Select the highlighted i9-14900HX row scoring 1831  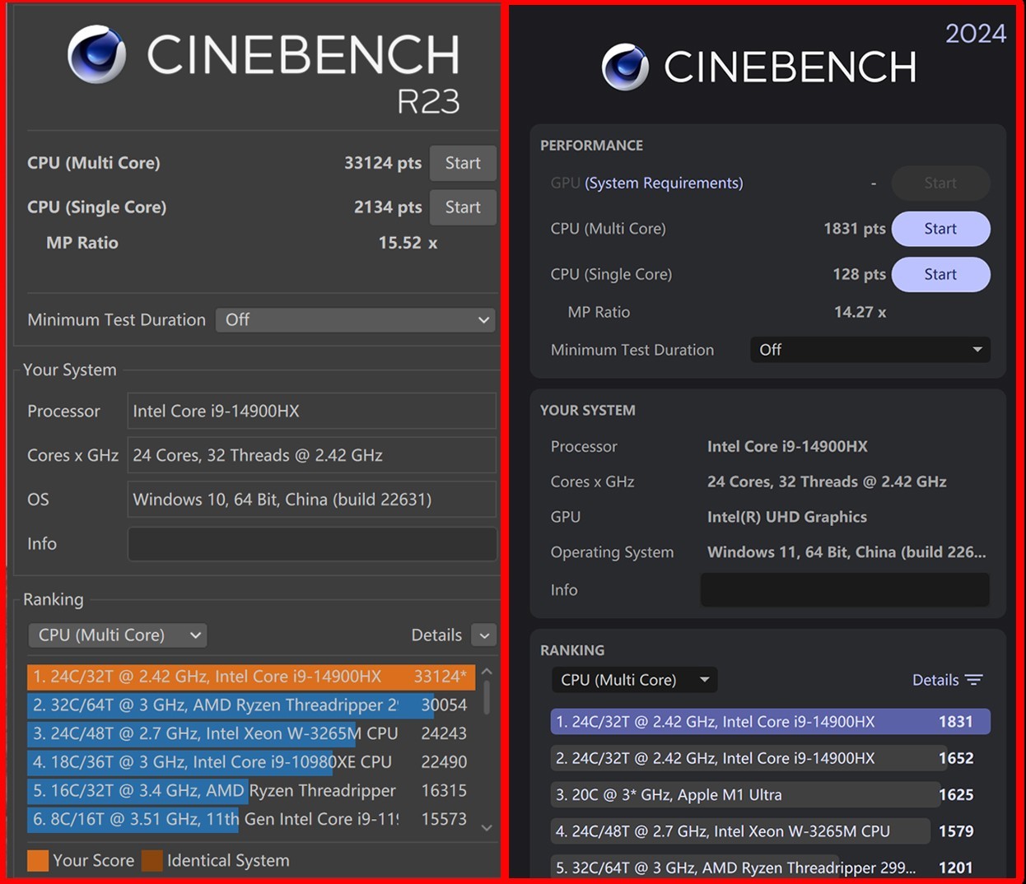click(771, 722)
